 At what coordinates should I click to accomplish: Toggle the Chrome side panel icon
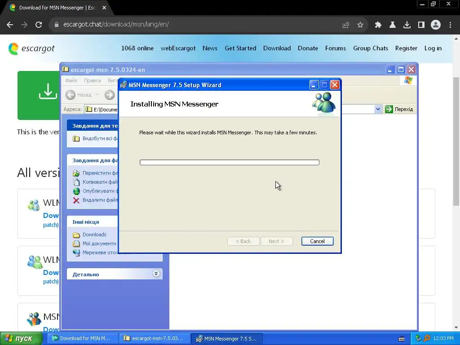(x=421, y=25)
